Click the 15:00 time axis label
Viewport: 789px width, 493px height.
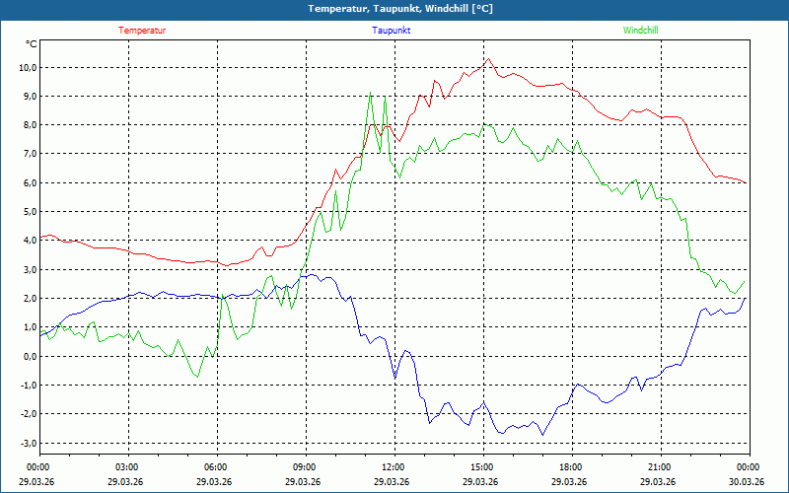[483, 467]
